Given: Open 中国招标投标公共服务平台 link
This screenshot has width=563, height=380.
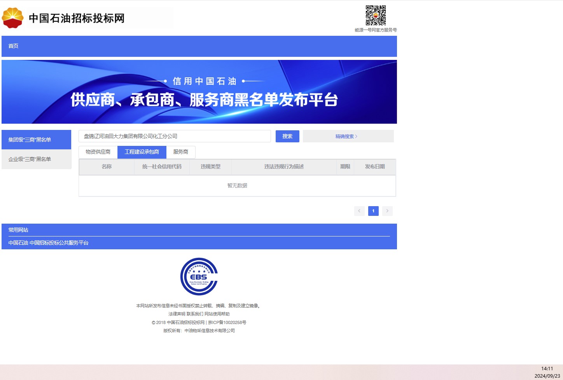Looking at the screenshot, I should click(x=59, y=243).
